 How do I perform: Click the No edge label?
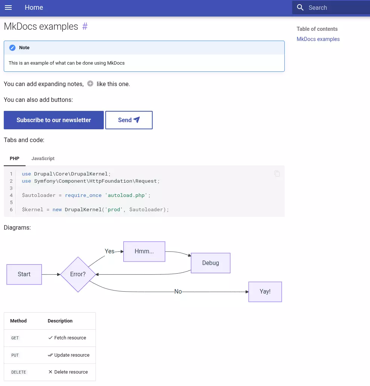(178, 291)
